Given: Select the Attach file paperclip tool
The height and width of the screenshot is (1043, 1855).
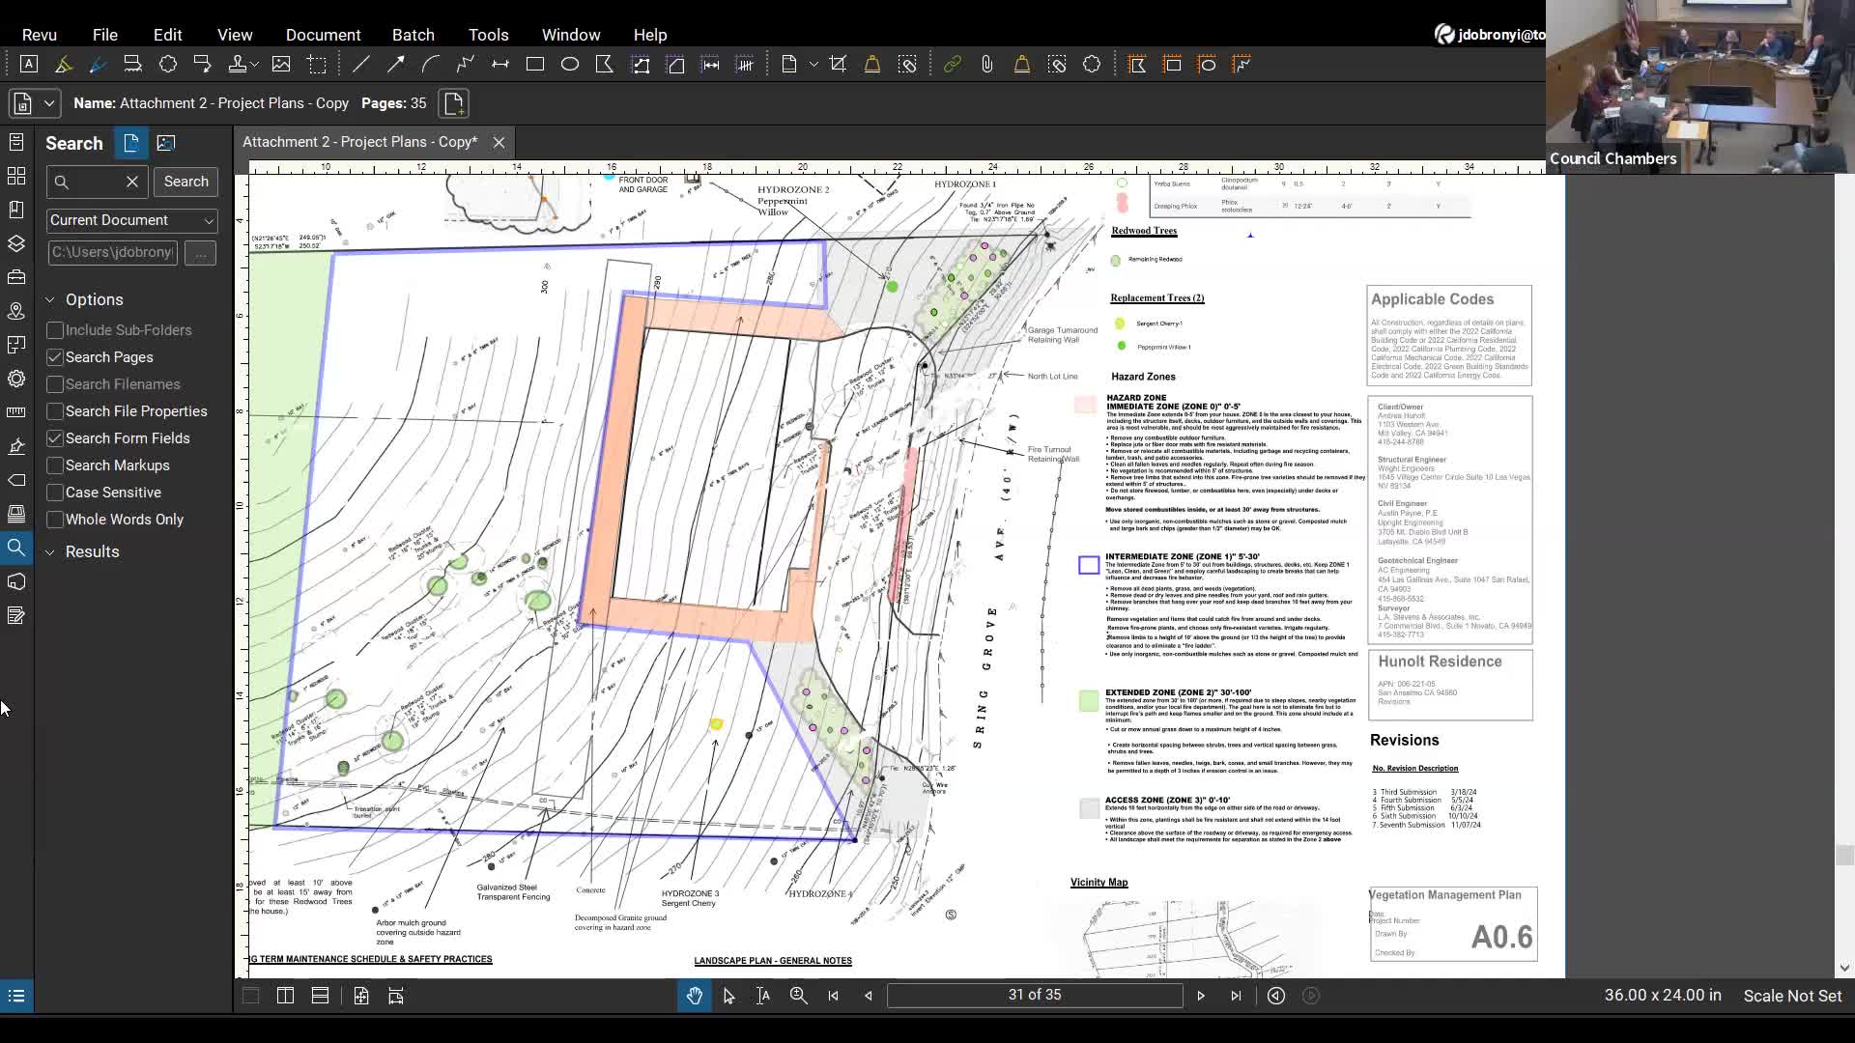Looking at the screenshot, I should pos(987,65).
